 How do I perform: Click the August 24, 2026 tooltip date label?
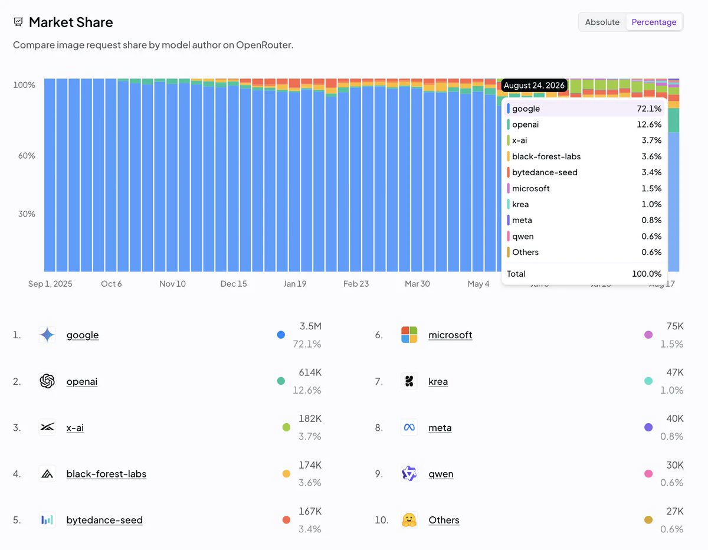(534, 86)
